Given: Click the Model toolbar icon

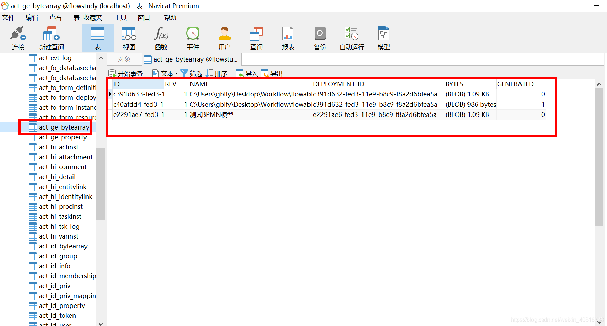Looking at the screenshot, I should coord(384,33).
